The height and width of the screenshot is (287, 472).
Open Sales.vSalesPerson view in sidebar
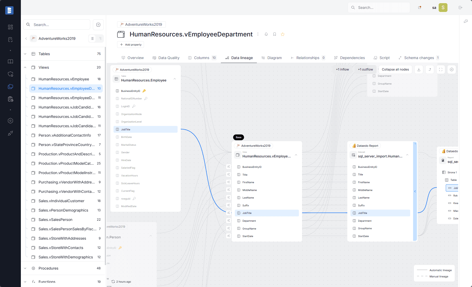(x=66, y=220)
